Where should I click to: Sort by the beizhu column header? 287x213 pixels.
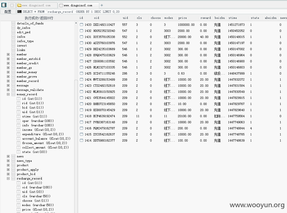pyautogui.click(x=220, y=18)
